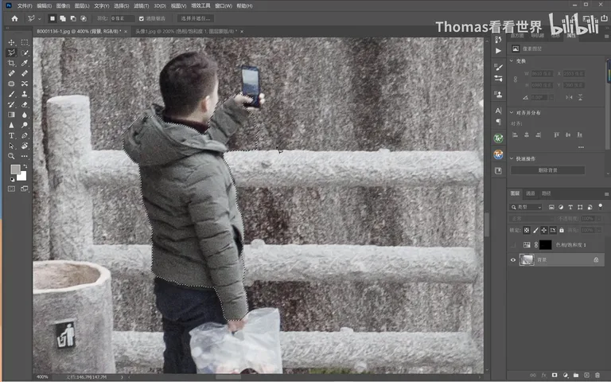
Task: Click the foreground color swatch
Action: 15,170
